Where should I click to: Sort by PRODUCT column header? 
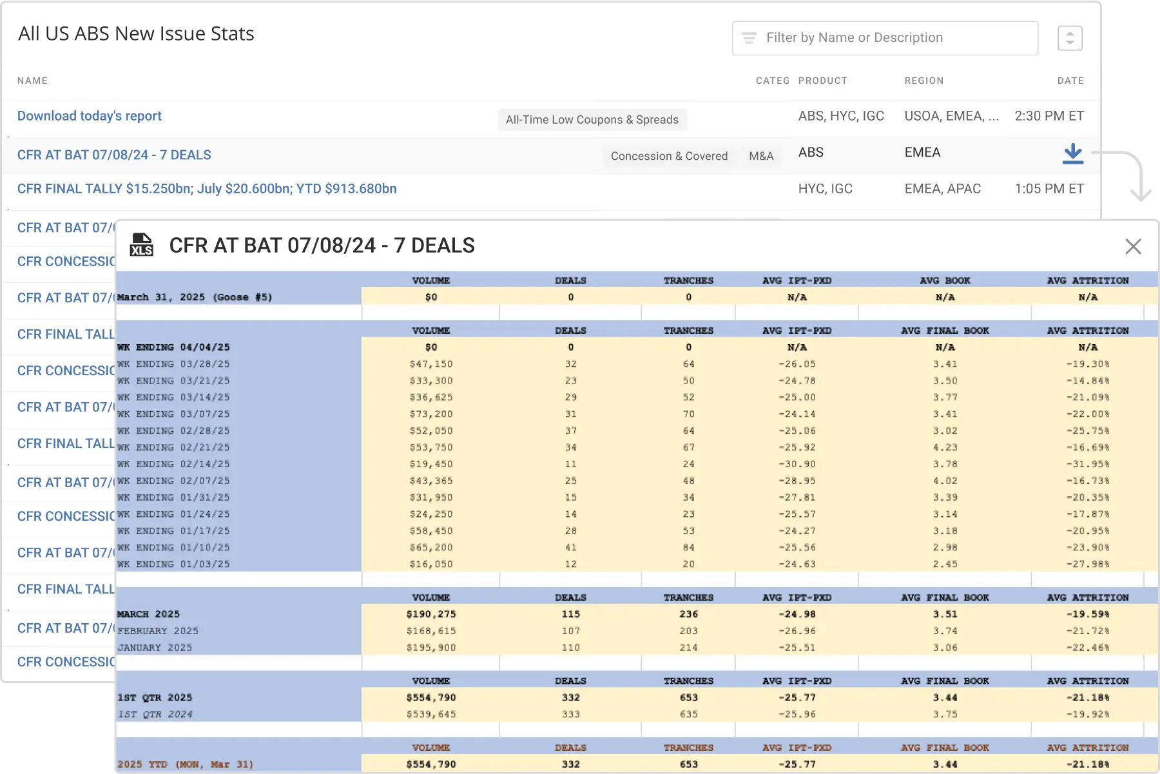coord(822,81)
